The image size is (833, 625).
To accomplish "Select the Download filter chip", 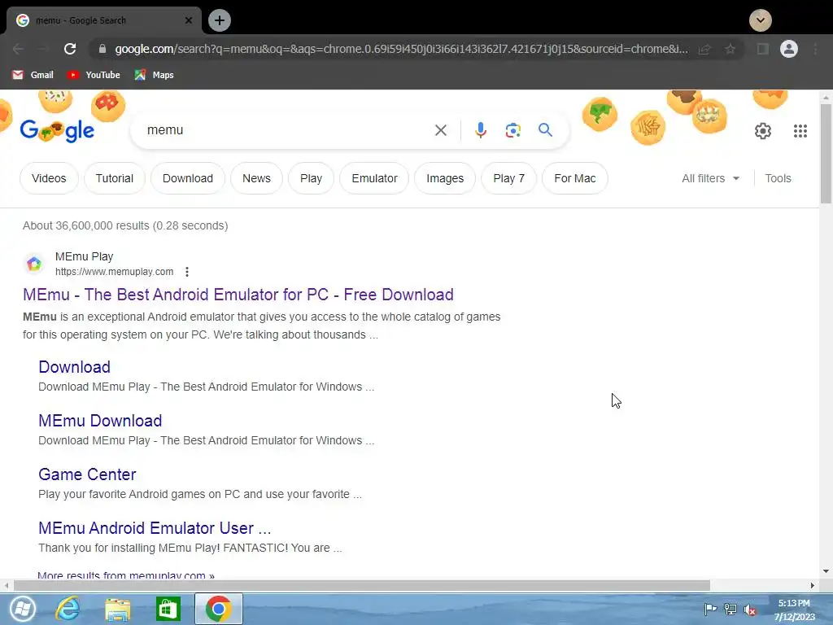I will (188, 178).
